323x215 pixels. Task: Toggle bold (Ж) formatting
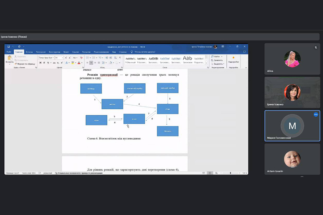[41, 63]
